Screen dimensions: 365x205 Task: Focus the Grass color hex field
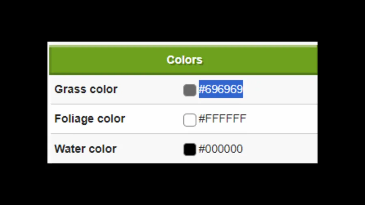[221, 89]
